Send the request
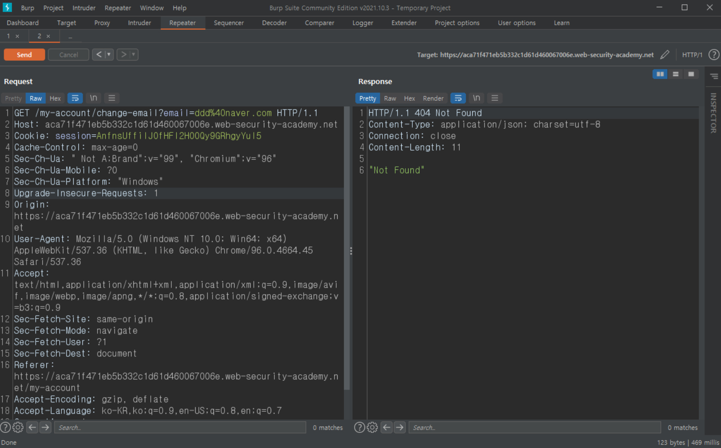This screenshot has width=721, height=448. click(x=24, y=55)
